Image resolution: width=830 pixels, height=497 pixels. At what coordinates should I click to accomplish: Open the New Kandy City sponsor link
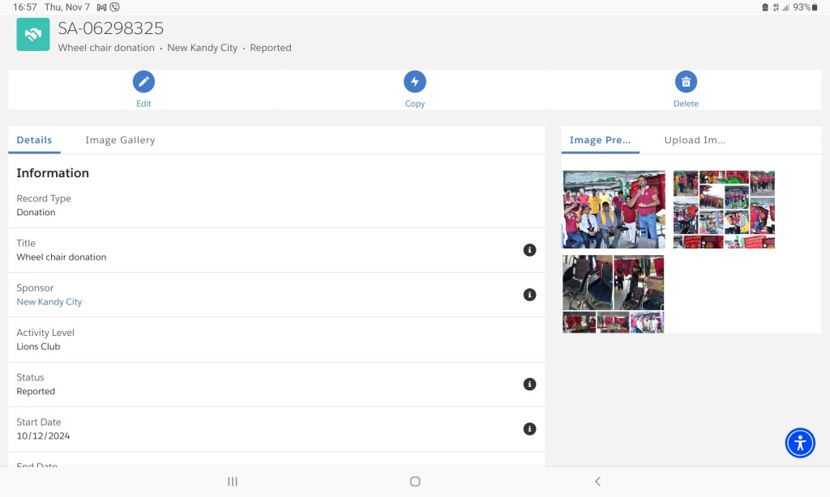coord(49,302)
